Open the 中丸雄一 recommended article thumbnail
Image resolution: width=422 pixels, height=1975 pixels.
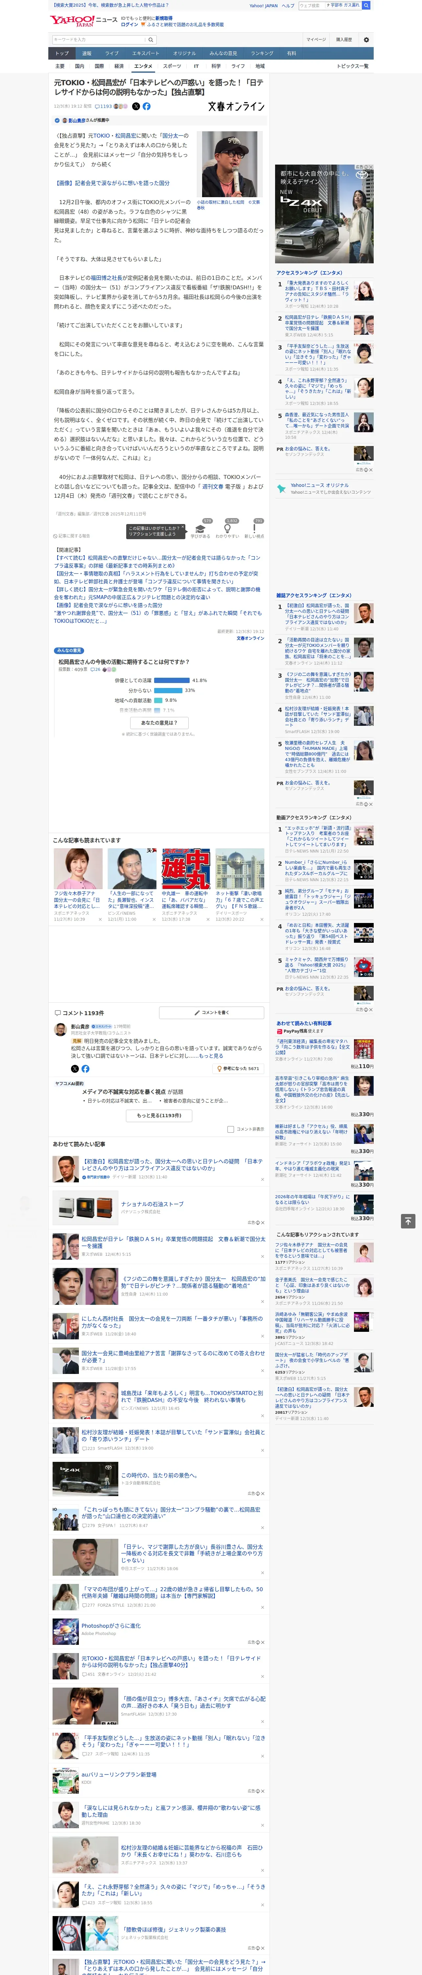click(185, 869)
